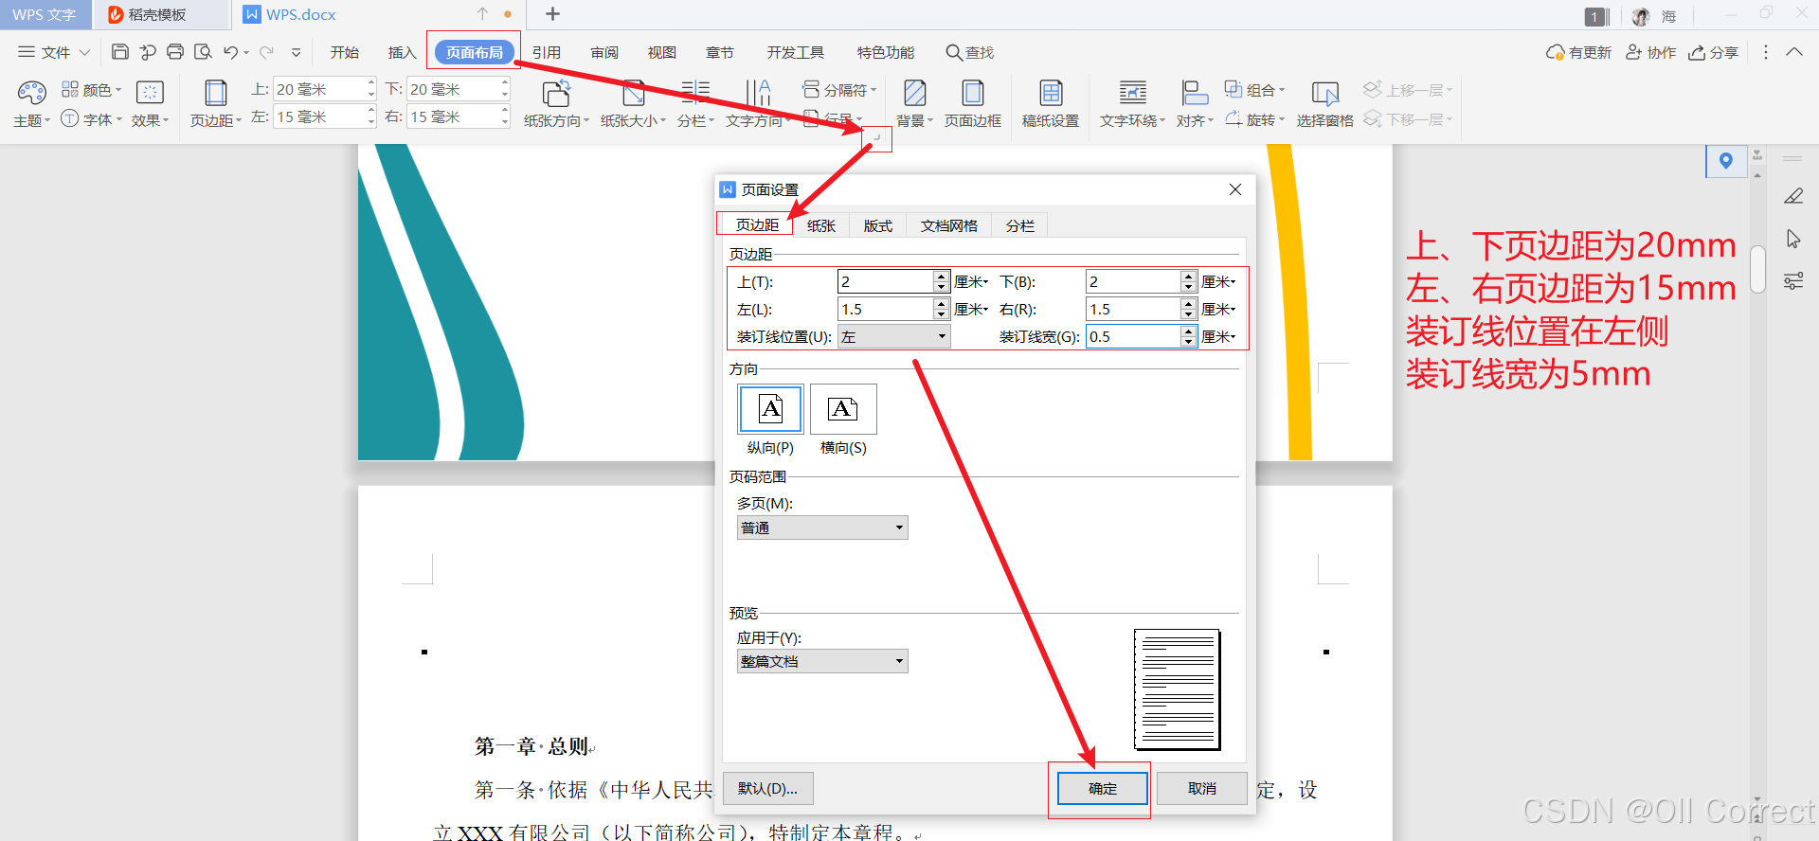This screenshot has width=1819, height=841.
Task: Switch to 稻壳模板 document tab
Action: pyautogui.click(x=161, y=14)
